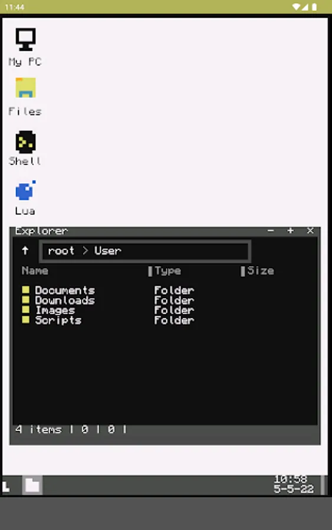Click the User path breadcrumb
This screenshot has width=332, height=530.
tap(108, 251)
